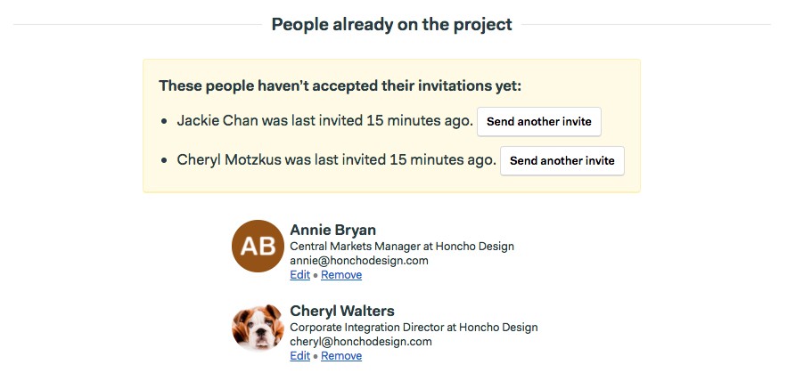Image resolution: width=787 pixels, height=381 pixels.
Task: Send another invite to Cheryl Motzkus
Action: 562,160
